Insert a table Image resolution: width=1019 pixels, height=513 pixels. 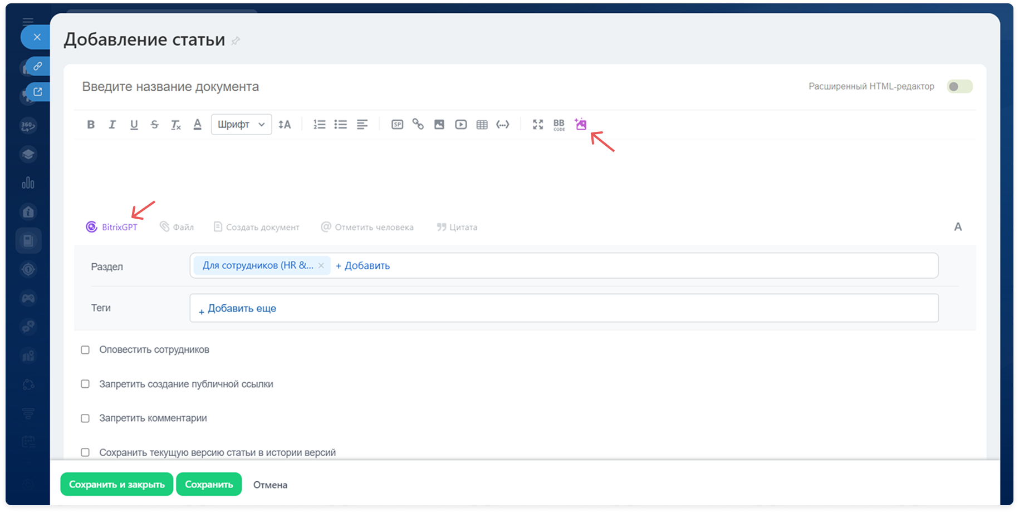coord(482,125)
